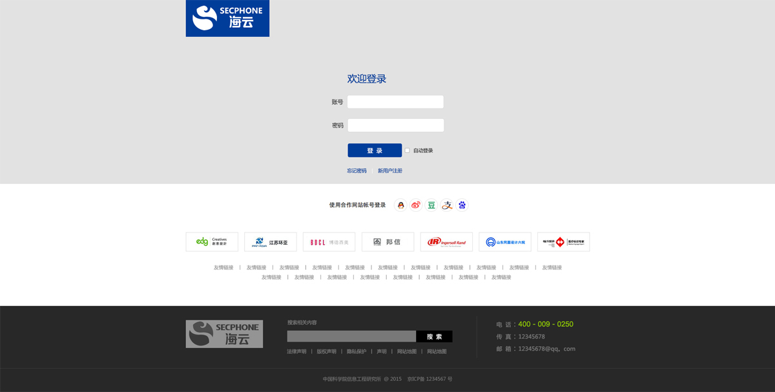
Task: Go to 新用户注册 link
Action: click(x=390, y=171)
